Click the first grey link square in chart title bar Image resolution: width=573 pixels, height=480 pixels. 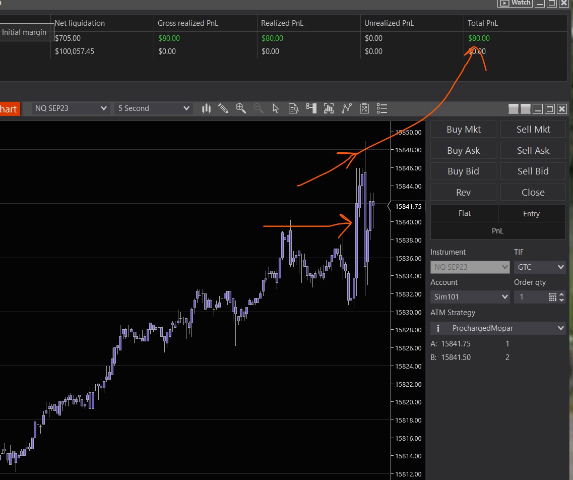[514, 109]
